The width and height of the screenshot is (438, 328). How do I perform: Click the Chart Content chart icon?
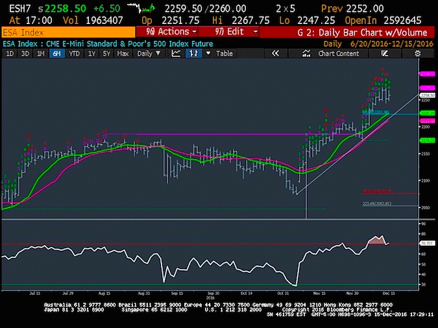[306, 53]
